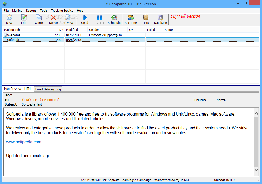Click the preview scroll down arrow
The height and width of the screenshot is (184, 262).
click(256, 170)
